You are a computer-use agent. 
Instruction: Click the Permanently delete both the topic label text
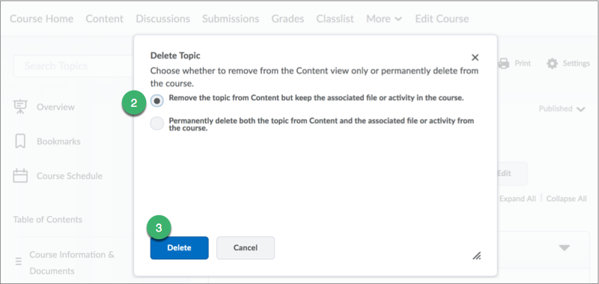321,125
